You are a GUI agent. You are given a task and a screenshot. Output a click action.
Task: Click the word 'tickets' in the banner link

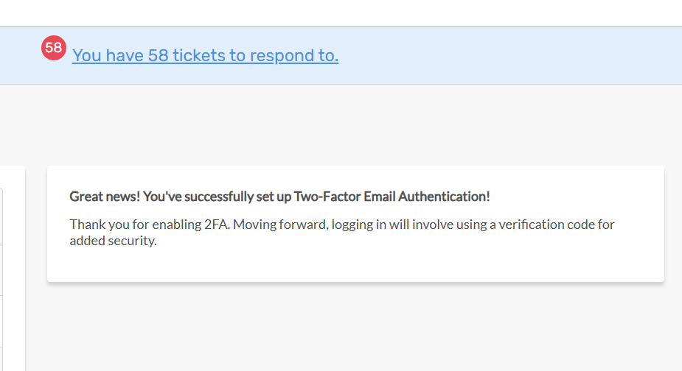(195, 55)
